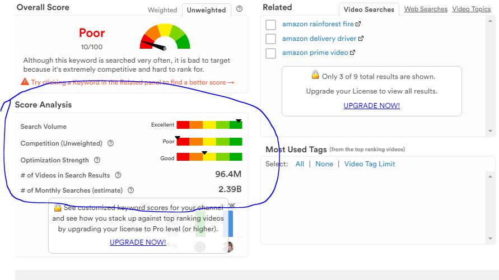
Task: Click the Excellent search volume rating label
Action: (x=162, y=125)
